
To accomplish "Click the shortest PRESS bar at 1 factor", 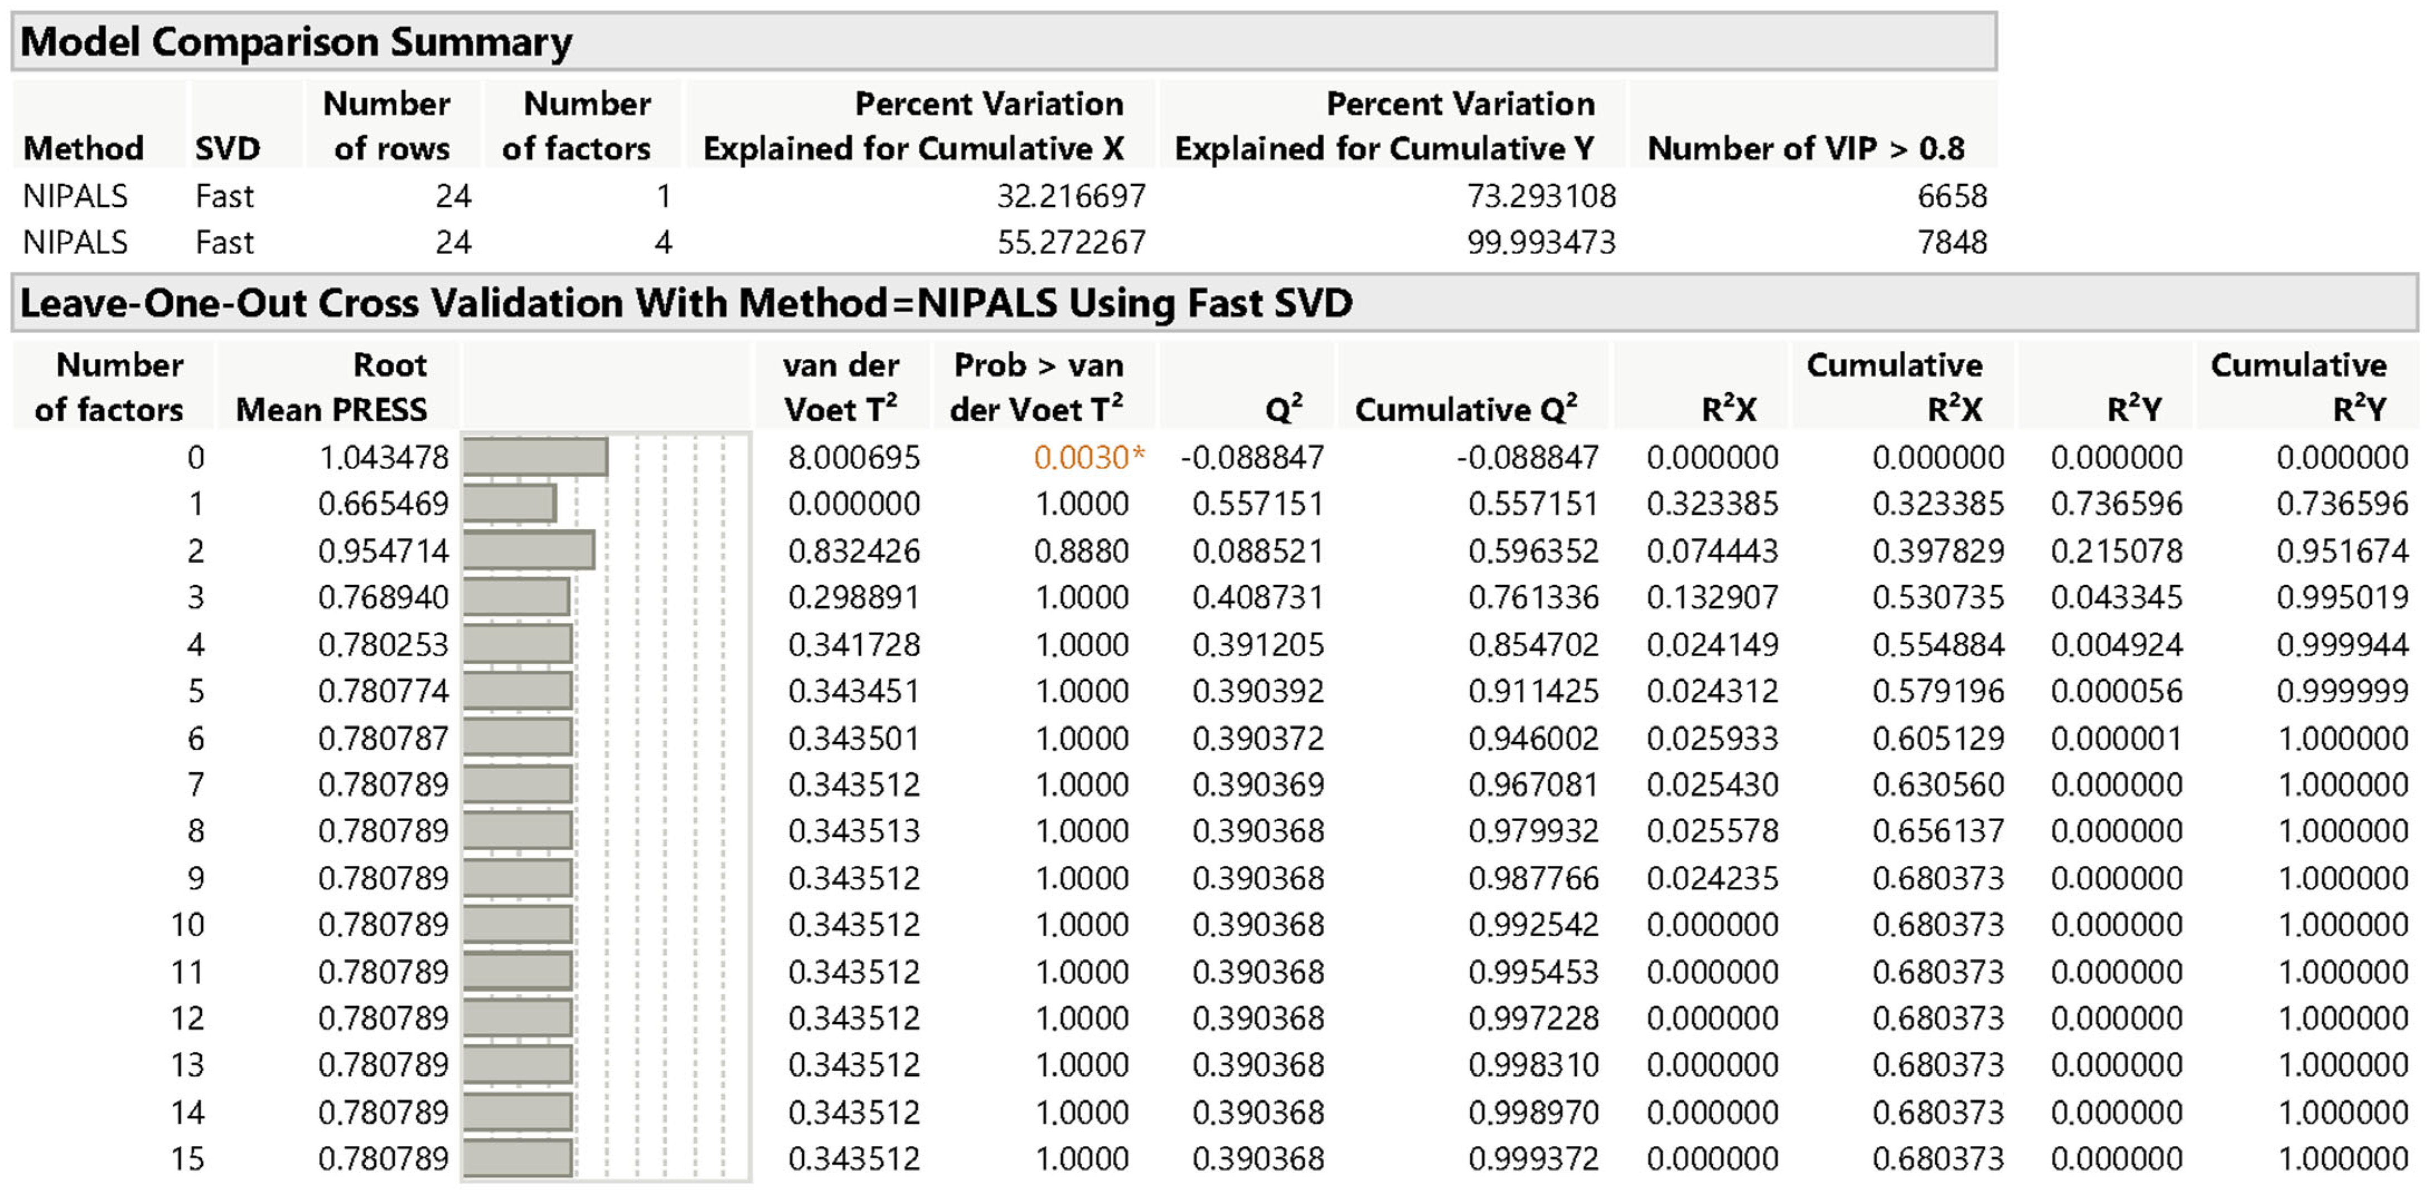I will pyautogui.click(x=509, y=504).
